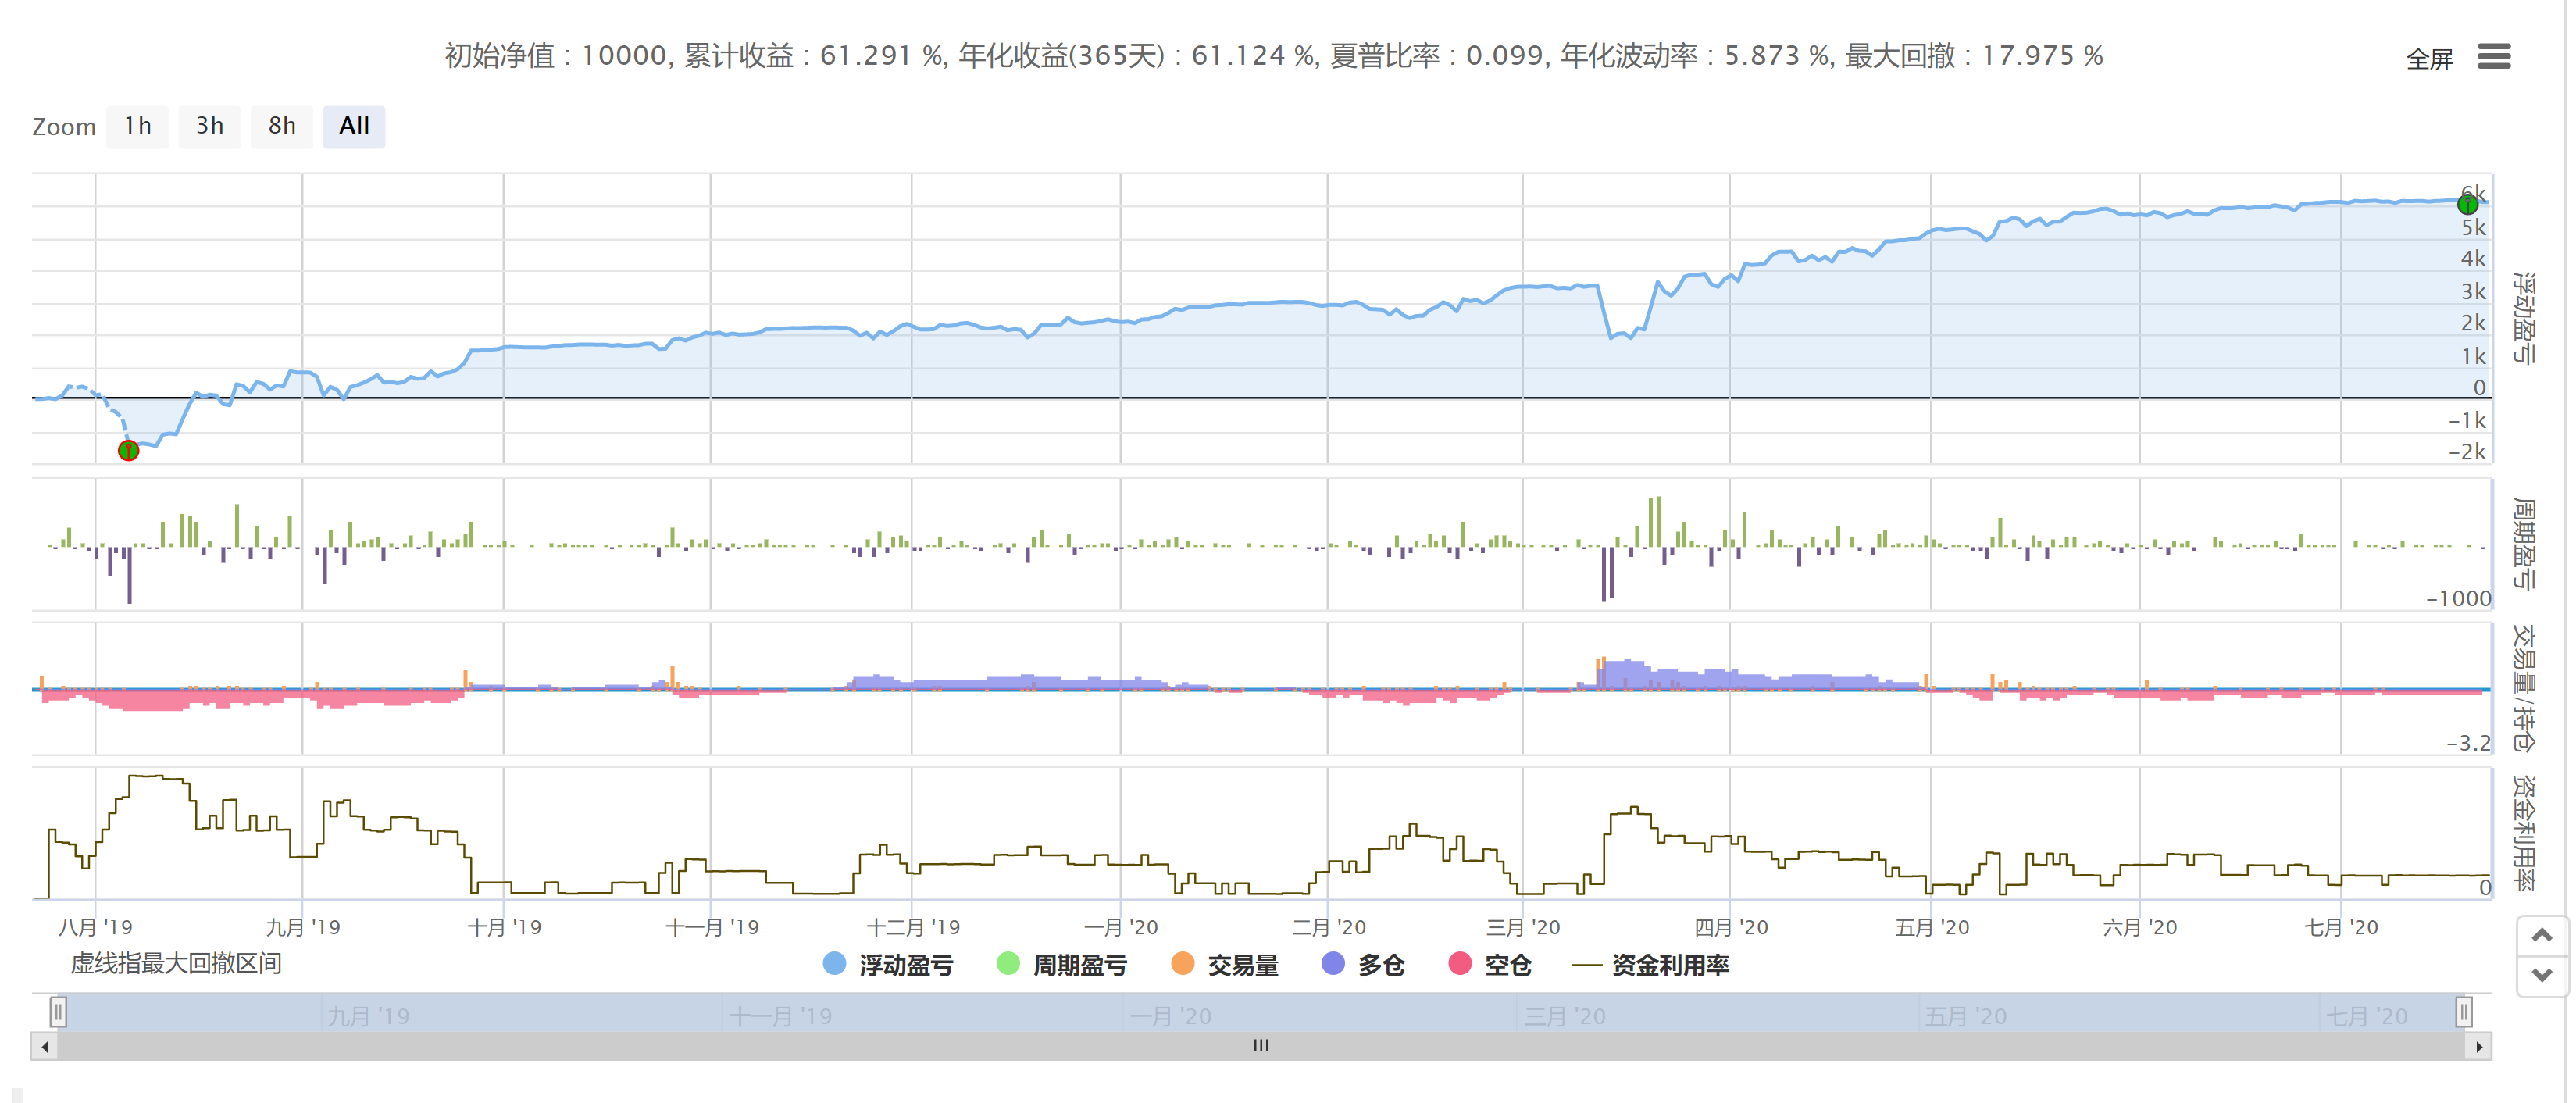The height and width of the screenshot is (1103, 2576).
Task: Select the 8h zoom range
Action: tap(282, 126)
